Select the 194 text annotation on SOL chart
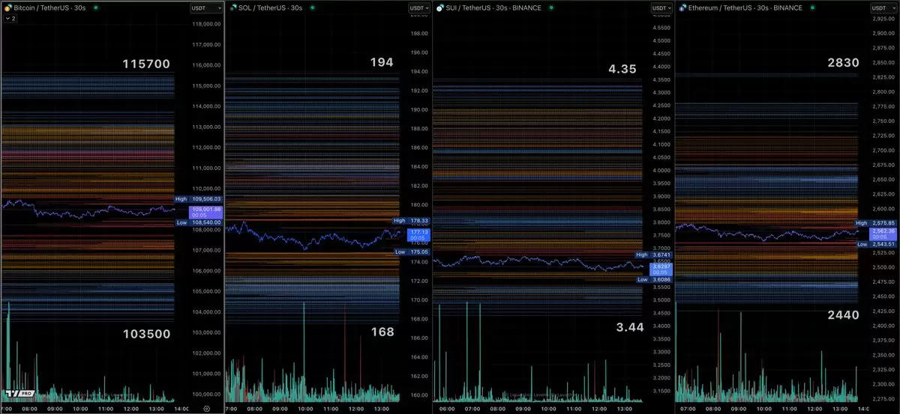 pos(382,62)
